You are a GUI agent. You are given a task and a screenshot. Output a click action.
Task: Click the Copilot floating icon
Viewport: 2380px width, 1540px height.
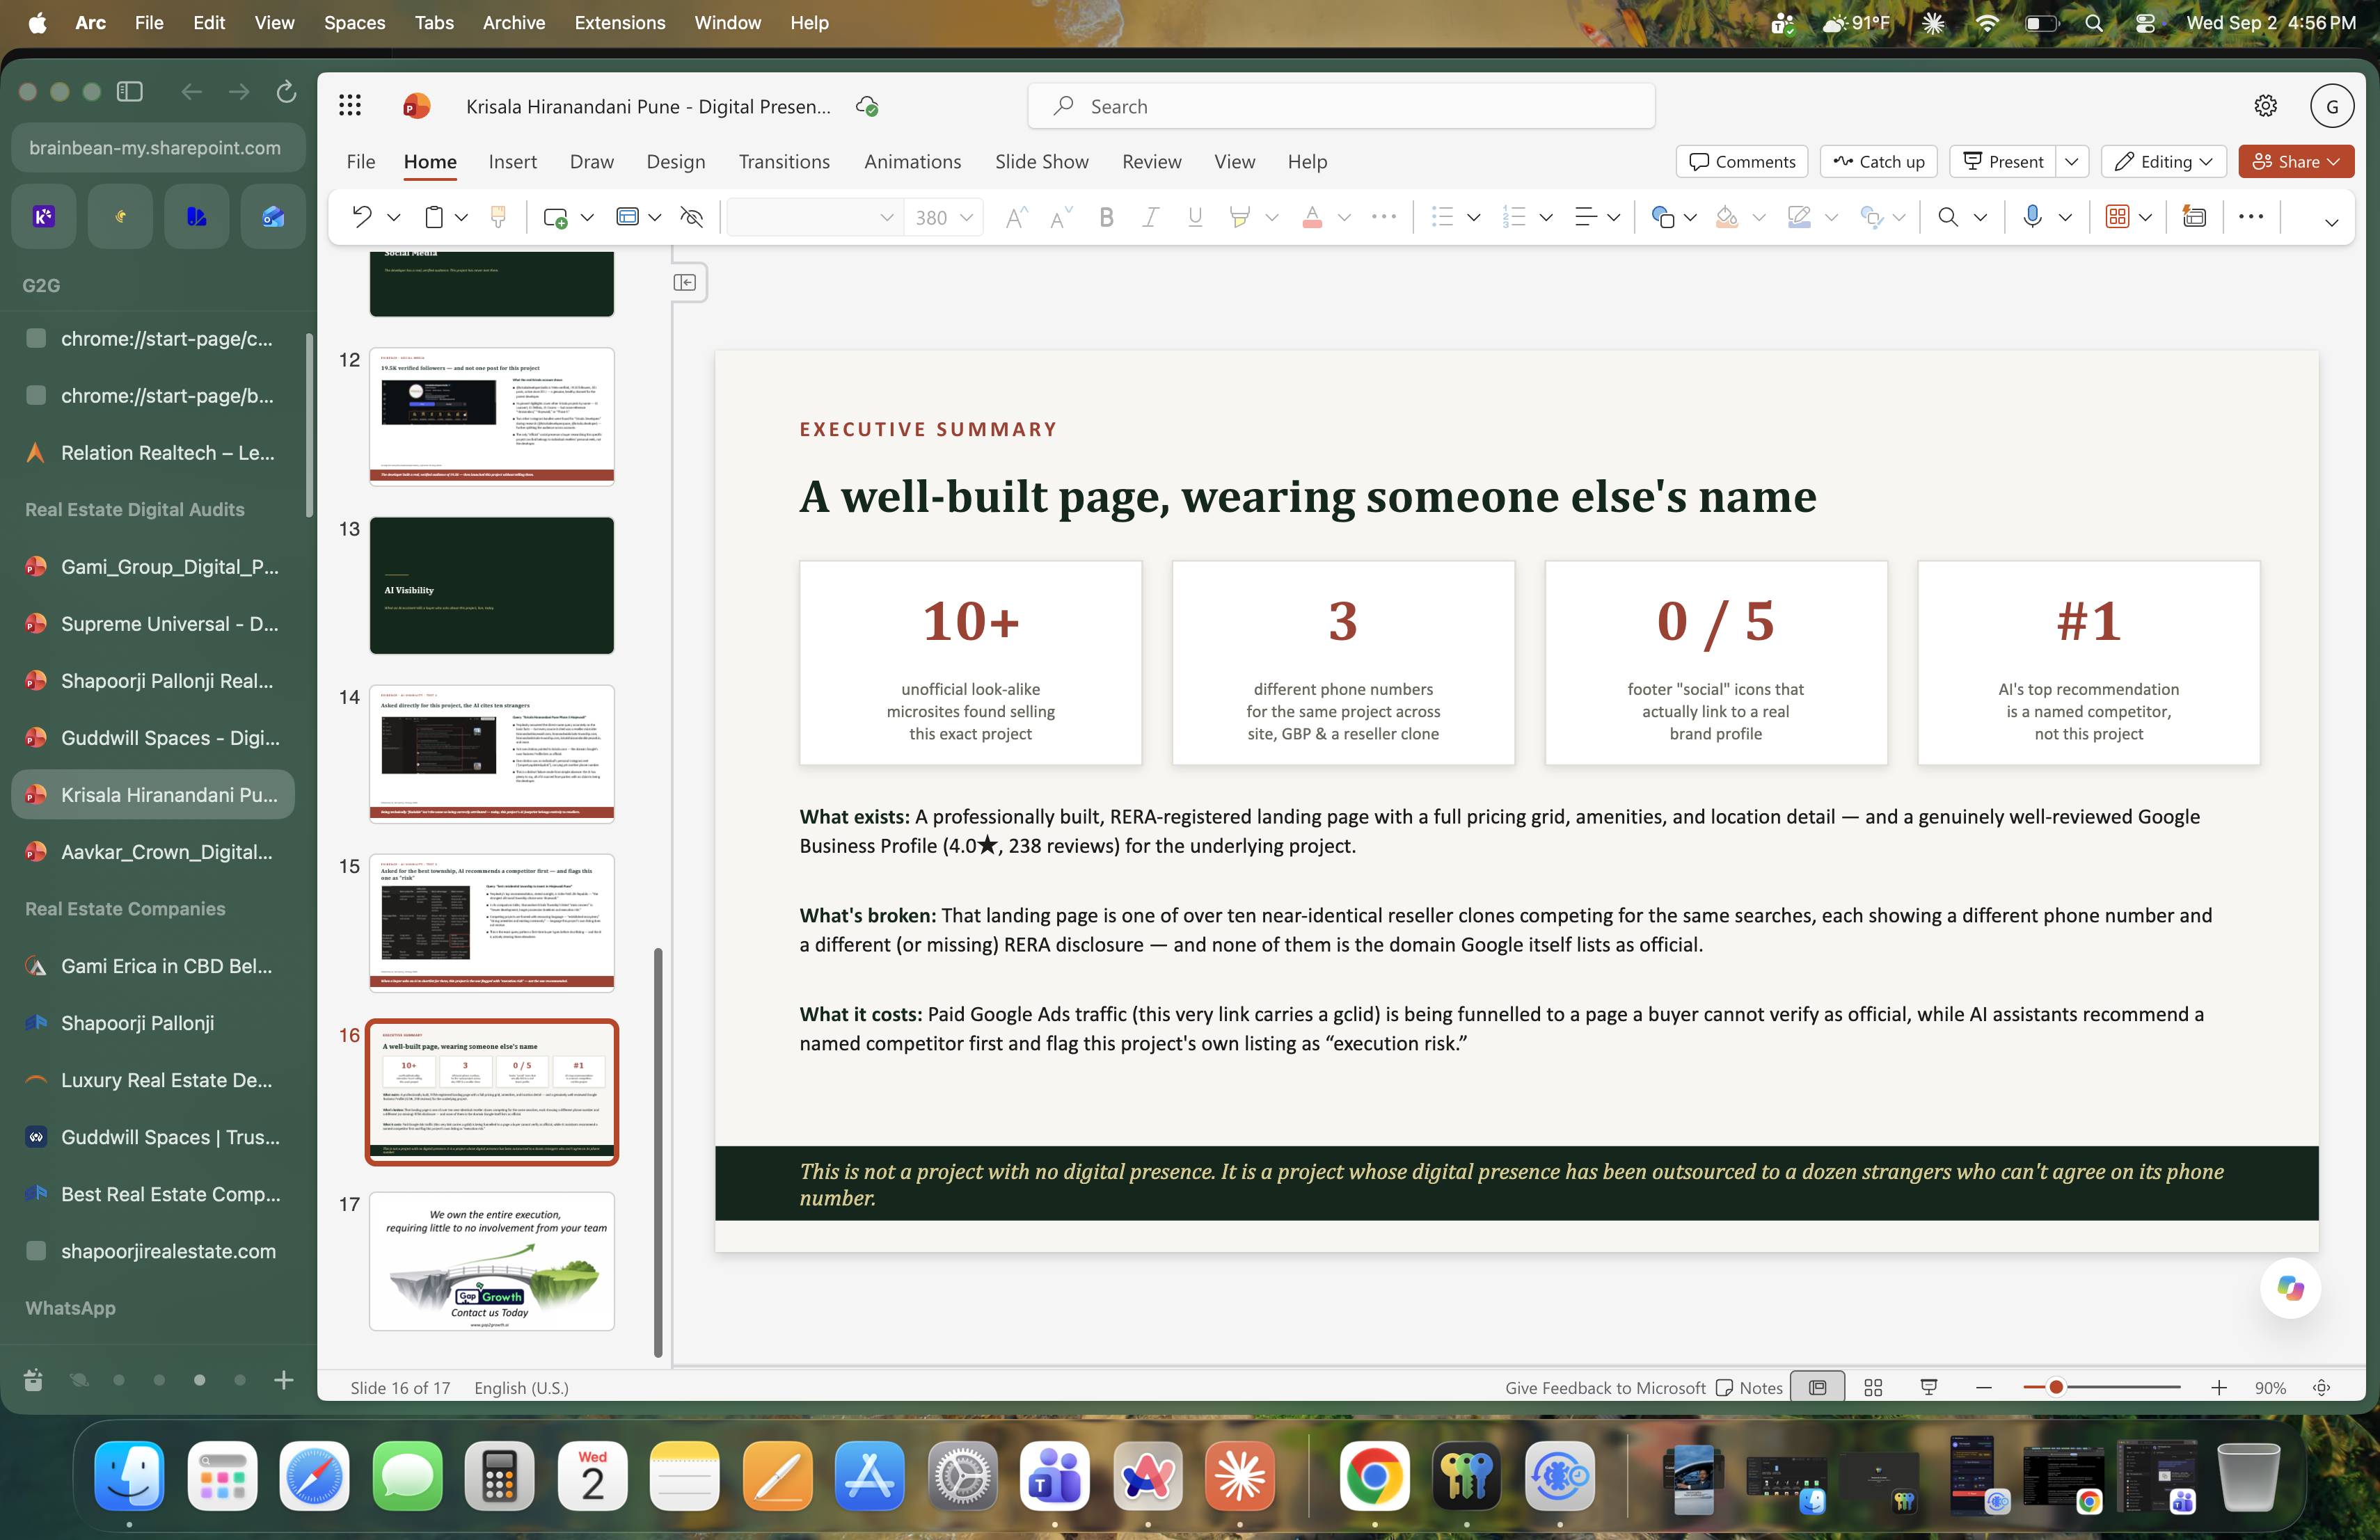(x=2290, y=1288)
